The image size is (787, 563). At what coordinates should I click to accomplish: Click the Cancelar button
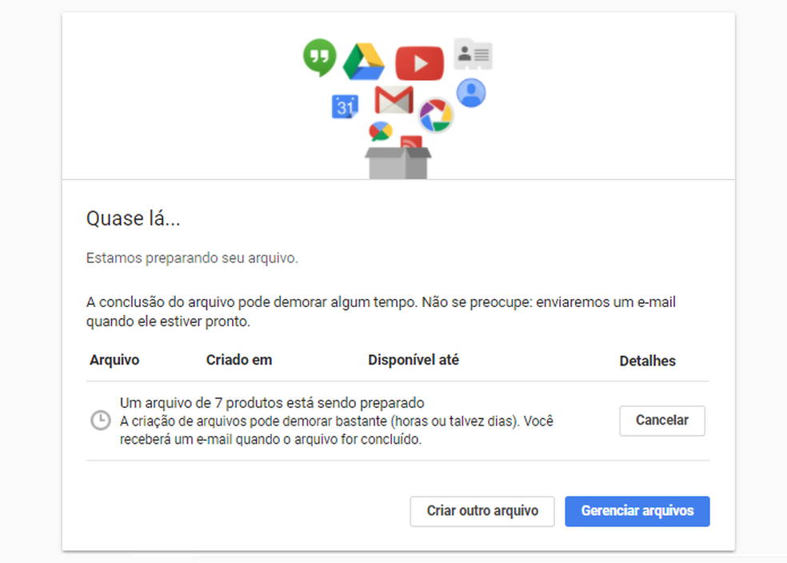pos(661,420)
